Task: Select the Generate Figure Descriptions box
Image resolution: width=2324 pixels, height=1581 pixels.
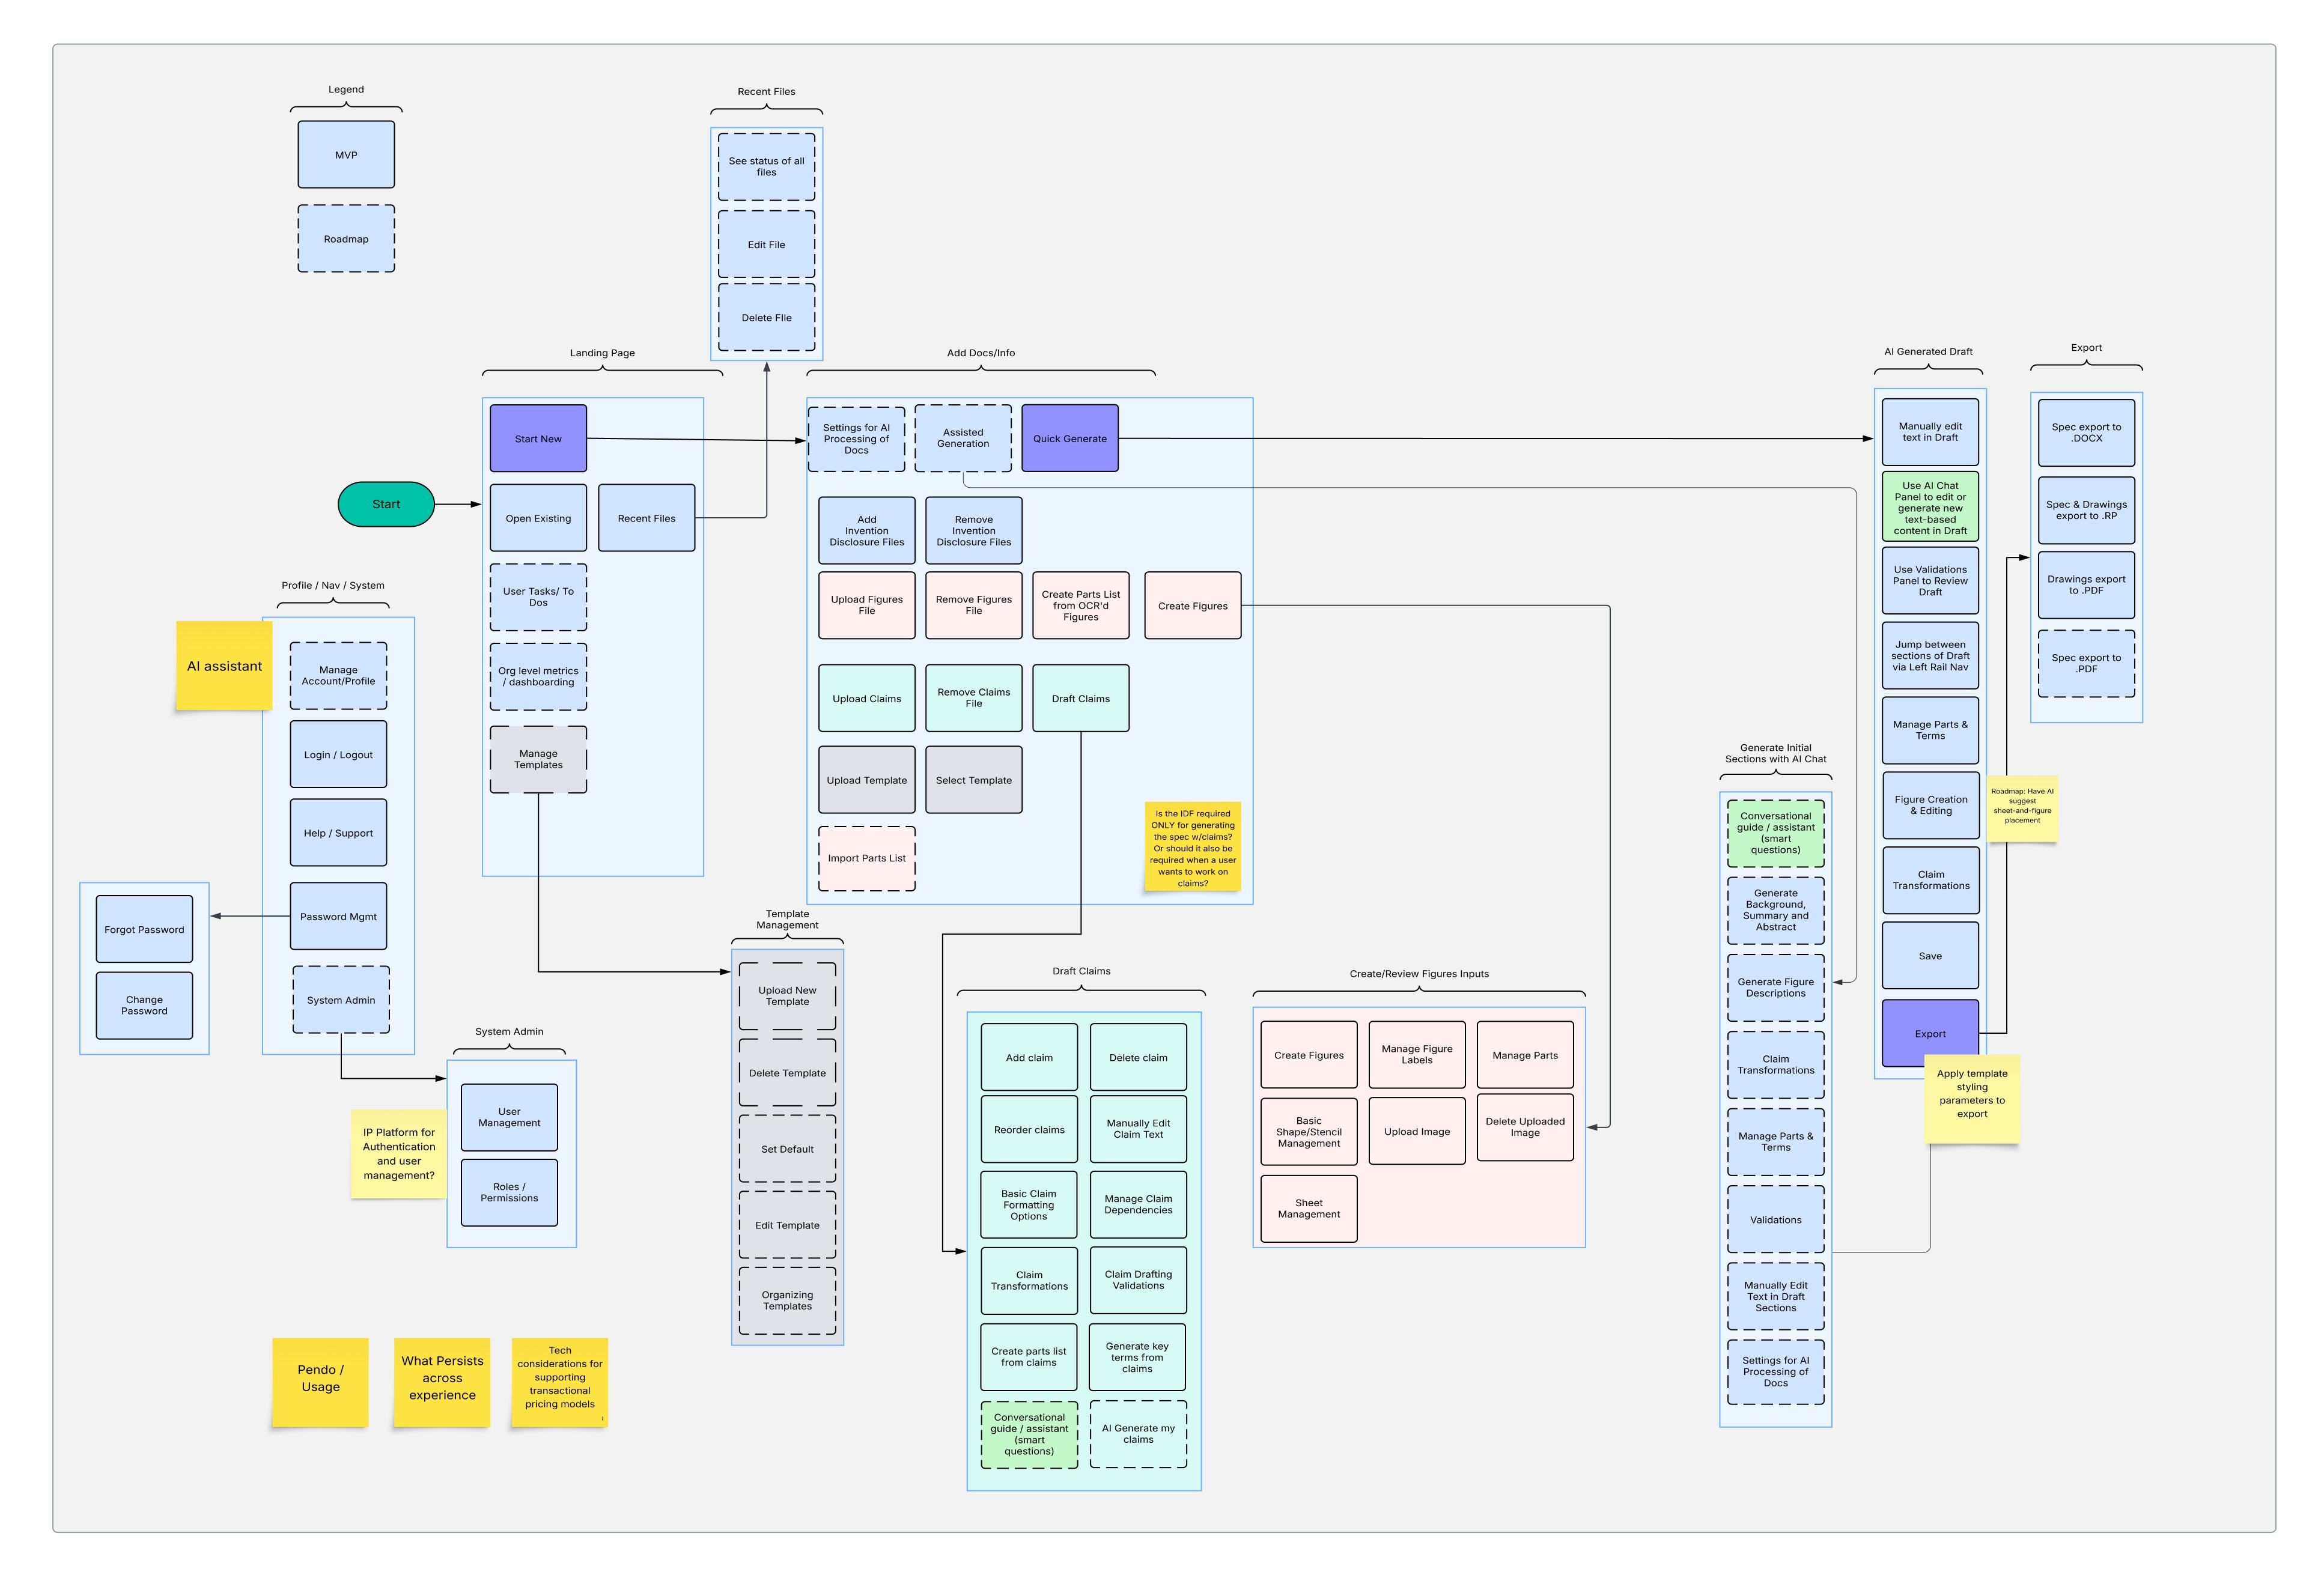Action: (x=1775, y=988)
